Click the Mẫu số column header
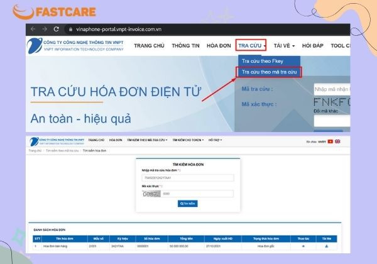 click(99, 239)
